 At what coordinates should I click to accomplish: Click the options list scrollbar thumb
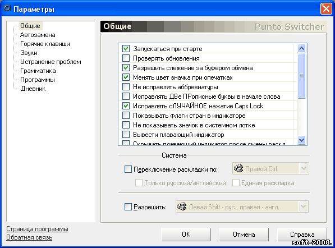301,76
